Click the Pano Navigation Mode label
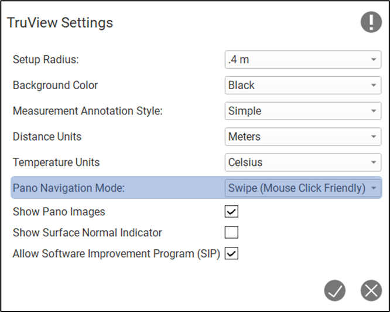 tap(69, 188)
